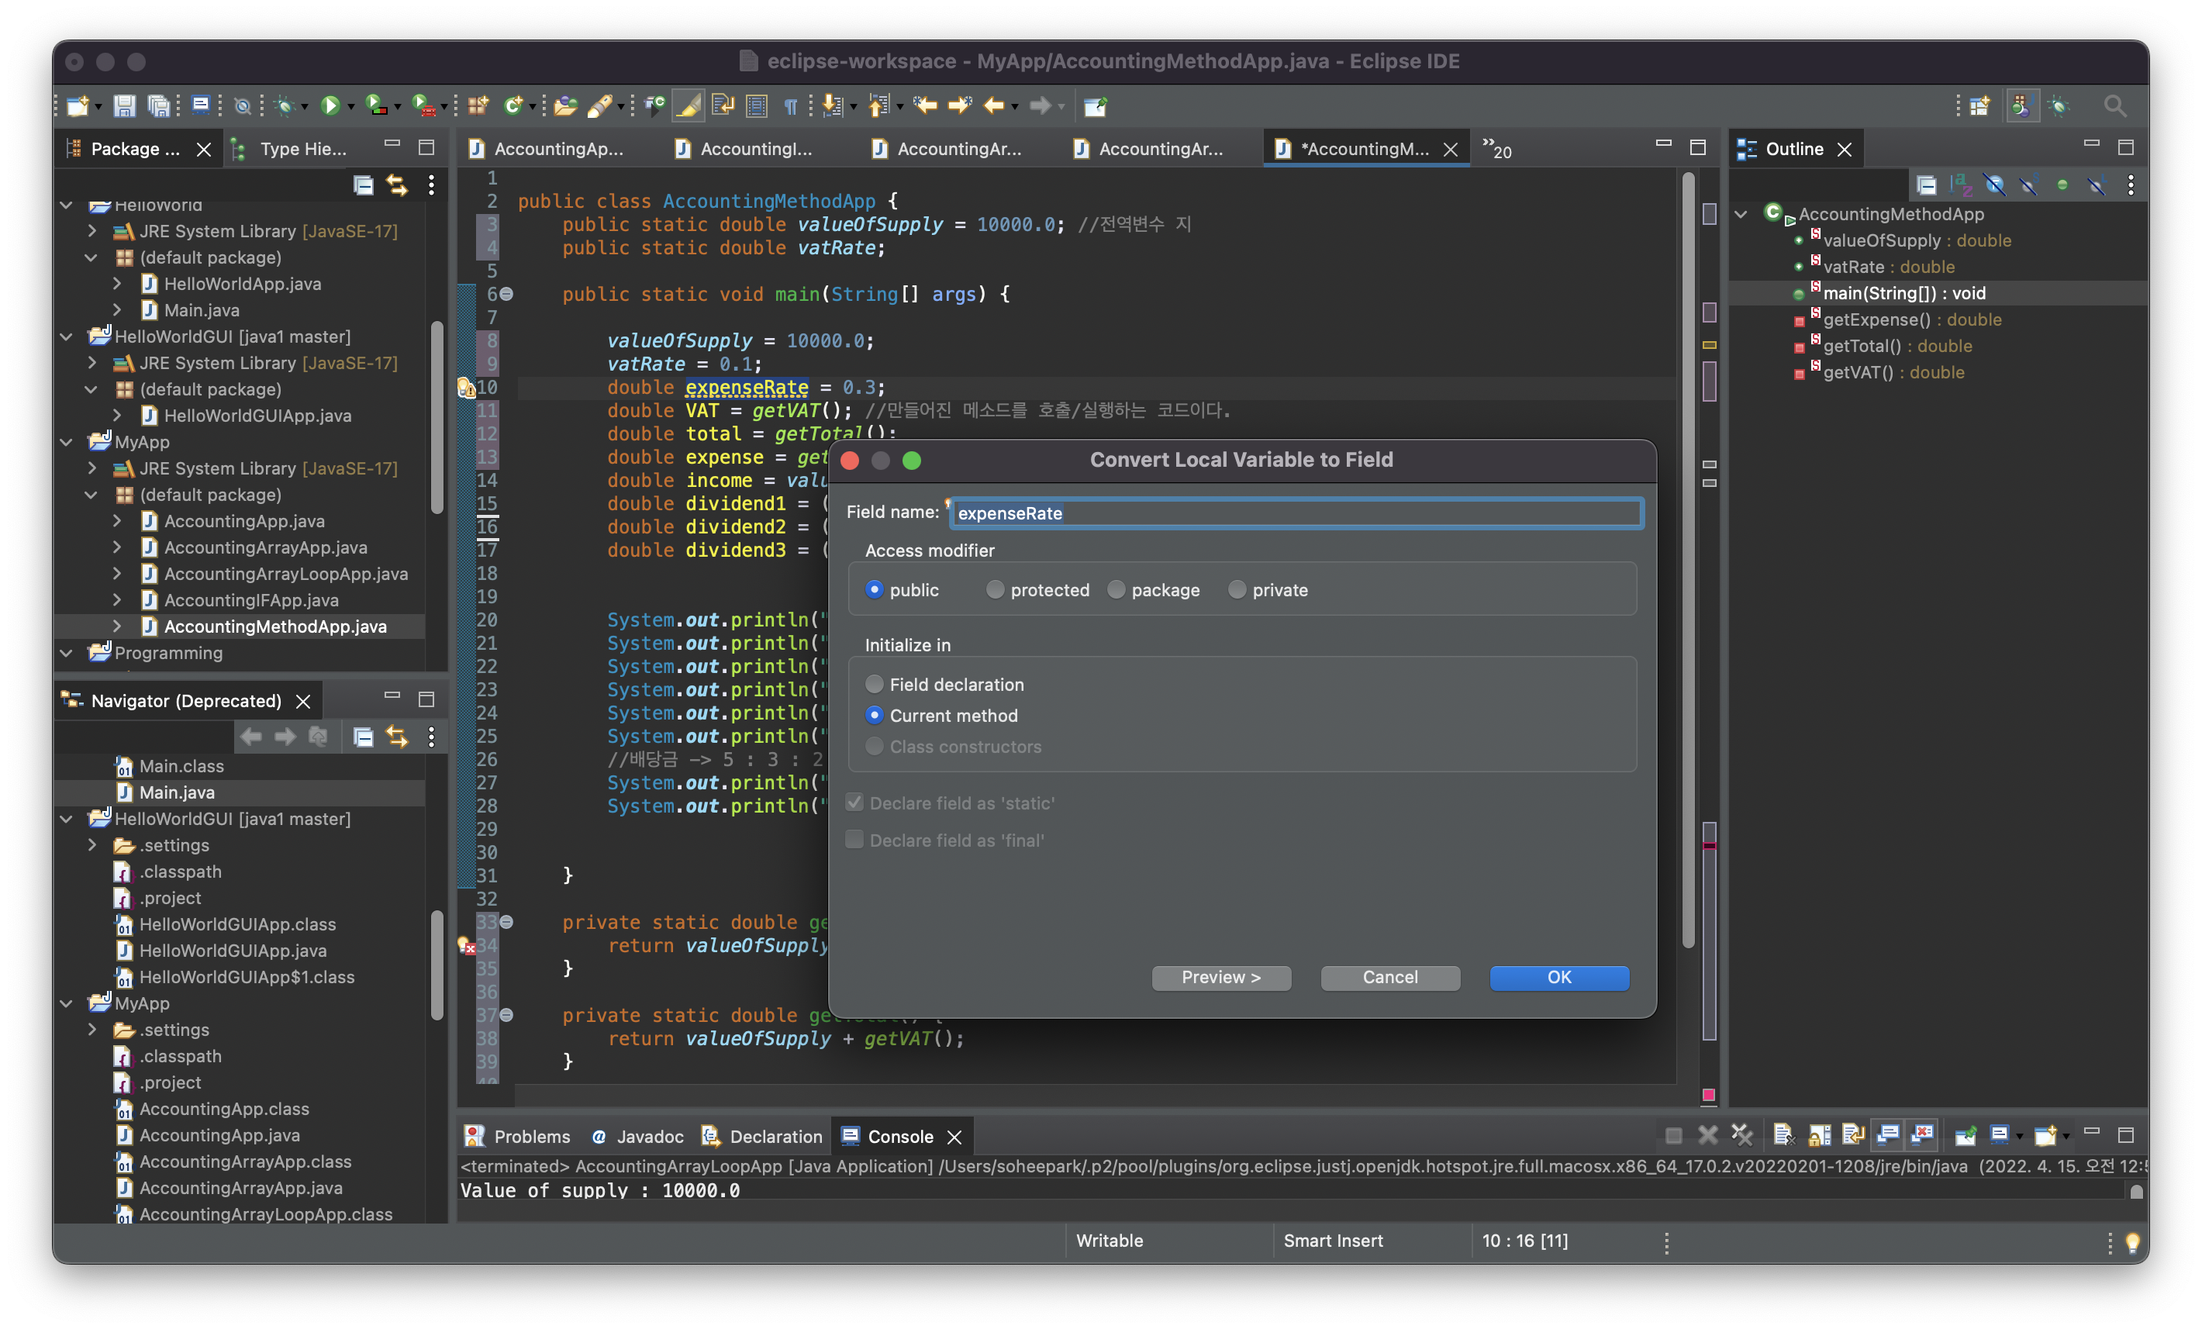2202x1329 pixels.
Task: Click the Field name input box
Action: point(1296,513)
